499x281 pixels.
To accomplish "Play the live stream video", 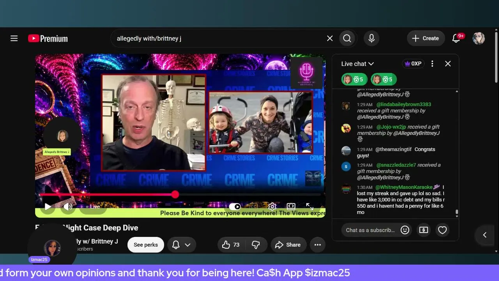I will 48,207.
